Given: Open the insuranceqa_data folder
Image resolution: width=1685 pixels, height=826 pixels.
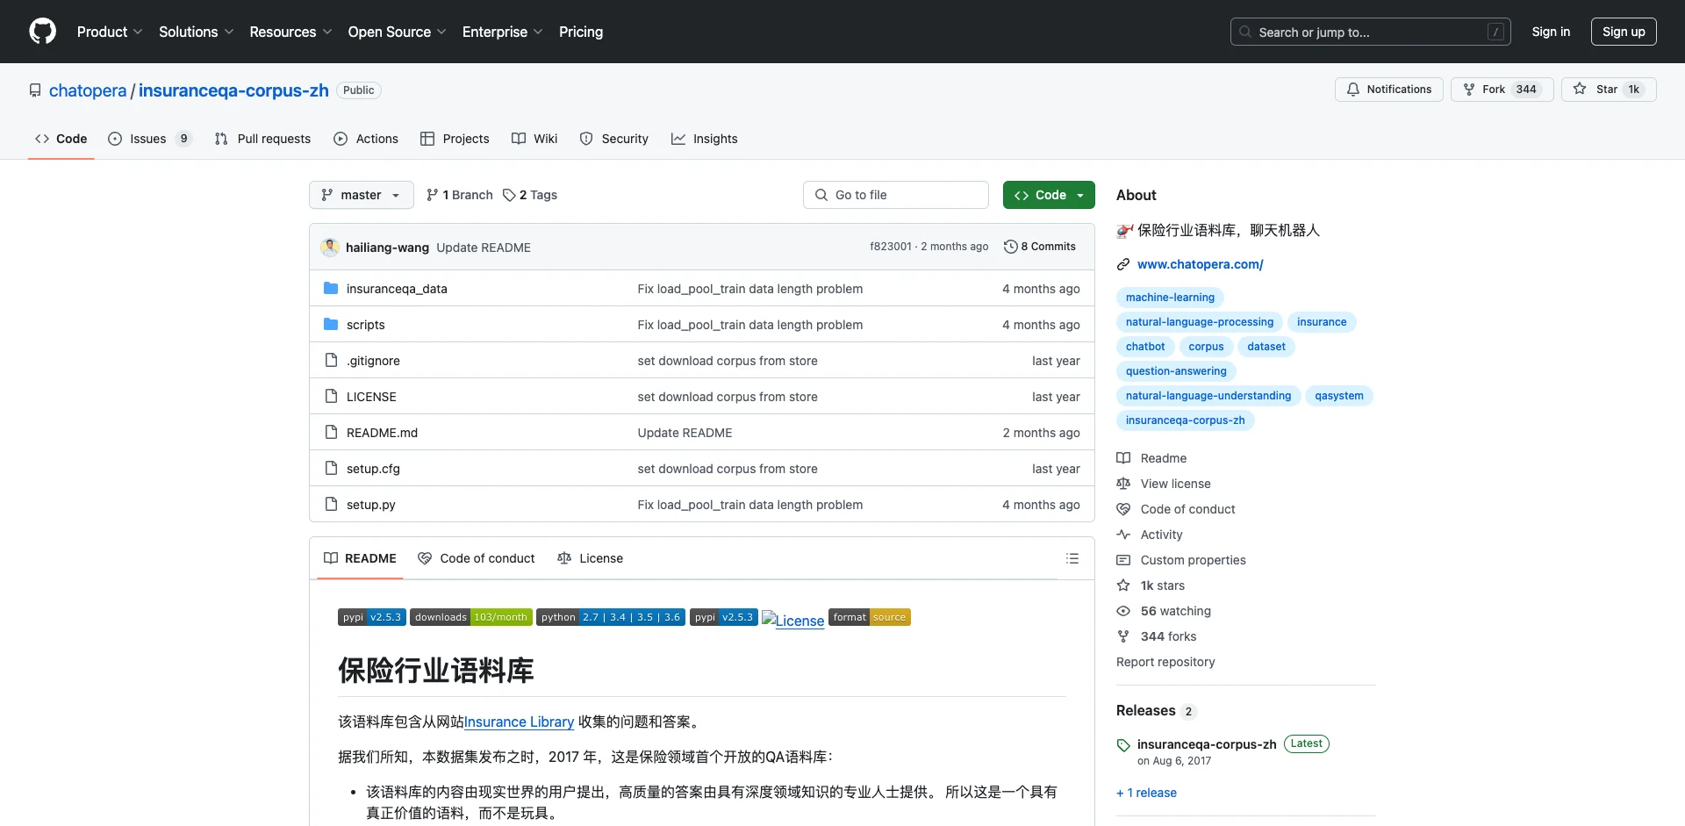Looking at the screenshot, I should click(397, 289).
